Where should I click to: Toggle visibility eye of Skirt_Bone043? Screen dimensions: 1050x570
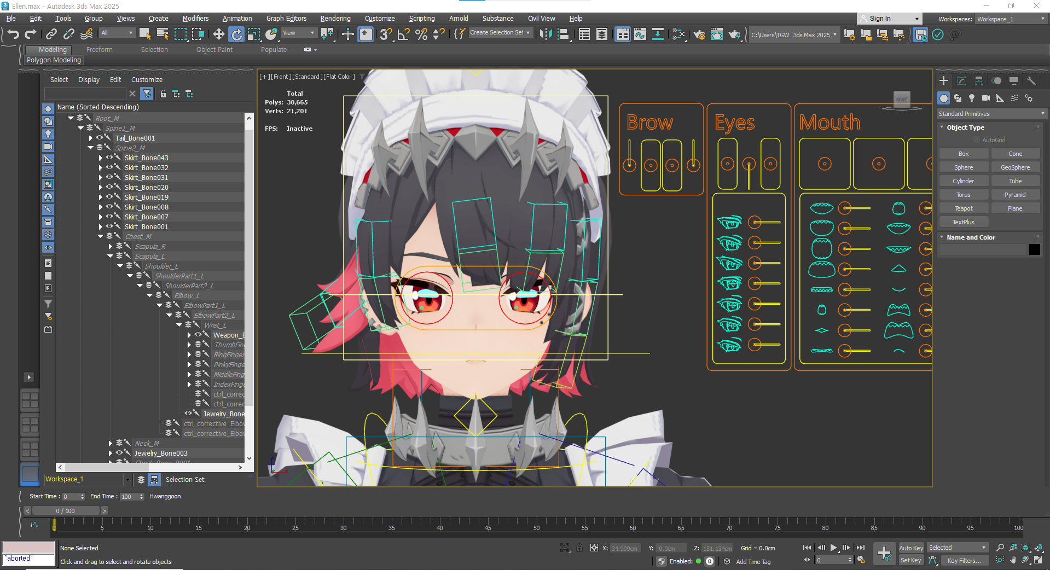click(109, 158)
